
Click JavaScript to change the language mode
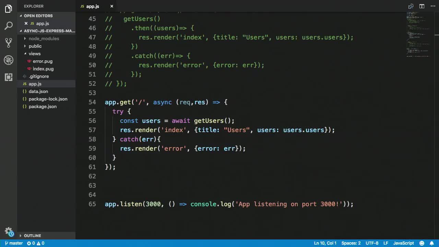point(403,243)
